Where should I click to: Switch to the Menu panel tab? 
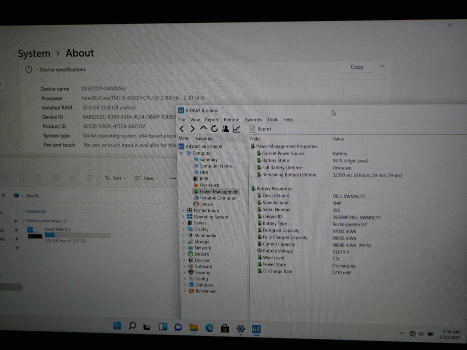[x=184, y=138]
